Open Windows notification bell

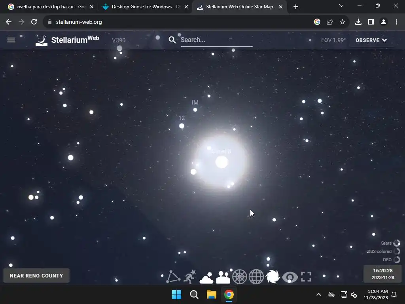pyautogui.click(x=394, y=294)
